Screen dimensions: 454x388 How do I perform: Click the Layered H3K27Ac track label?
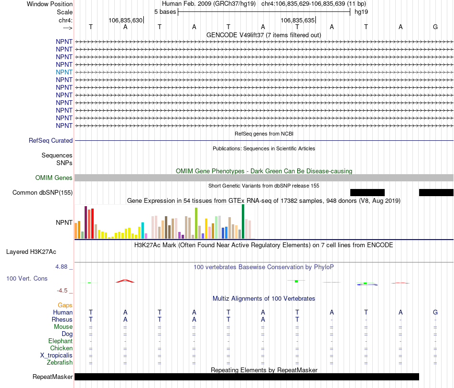point(31,252)
